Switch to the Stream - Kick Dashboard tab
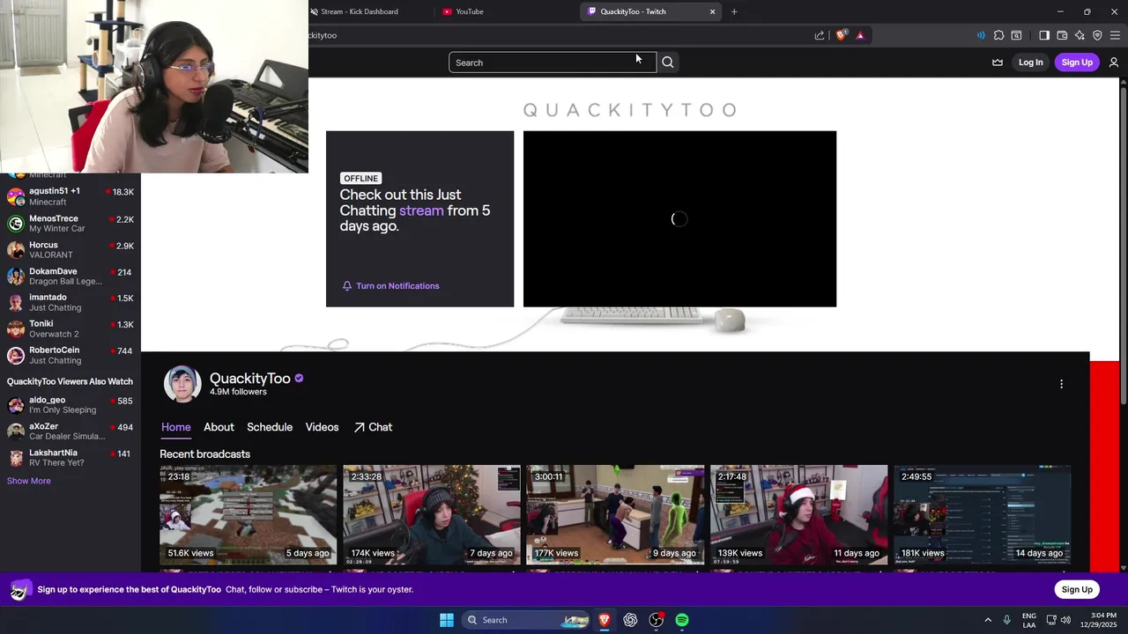Image resolution: width=1128 pixels, height=634 pixels. pos(360,11)
